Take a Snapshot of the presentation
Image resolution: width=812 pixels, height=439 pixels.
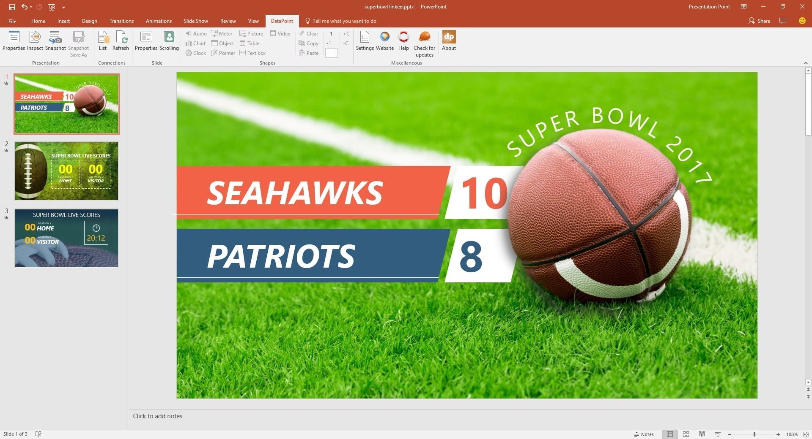click(55, 41)
